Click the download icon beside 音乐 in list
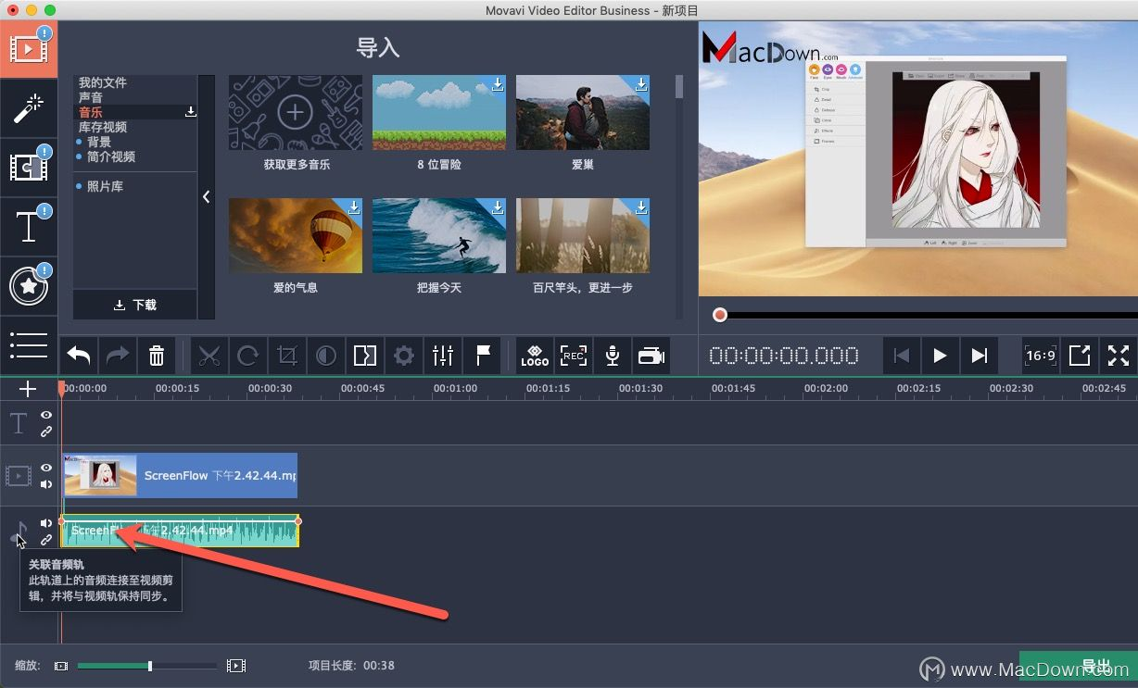1138x688 pixels. pos(191,112)
